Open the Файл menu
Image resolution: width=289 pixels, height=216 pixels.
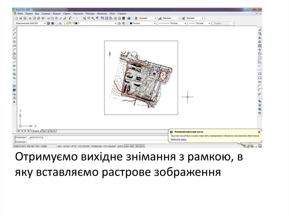coord(20,14)
